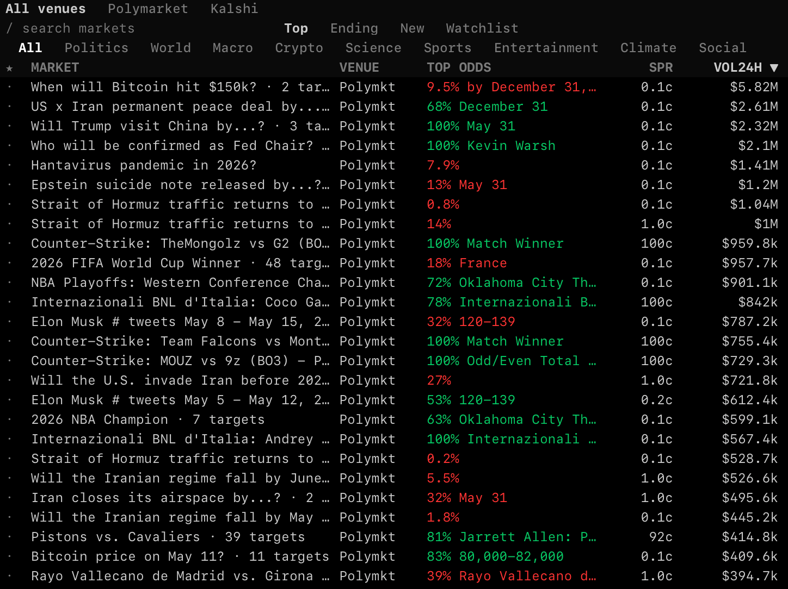The height and width of the screenshot is (589, 788).
Task: Switch to All venues tab
Action: coord(46,9)
